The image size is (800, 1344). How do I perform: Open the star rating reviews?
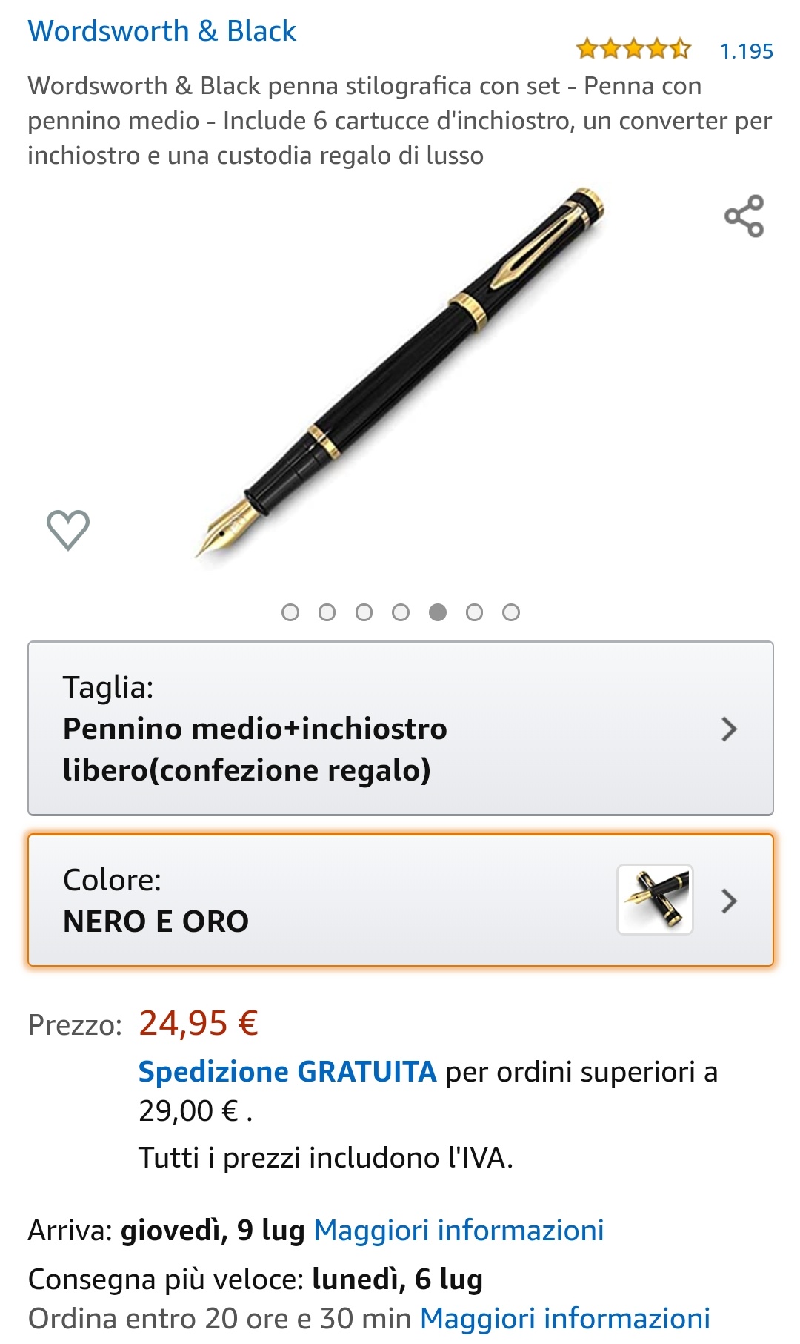[x=633, y=50]
